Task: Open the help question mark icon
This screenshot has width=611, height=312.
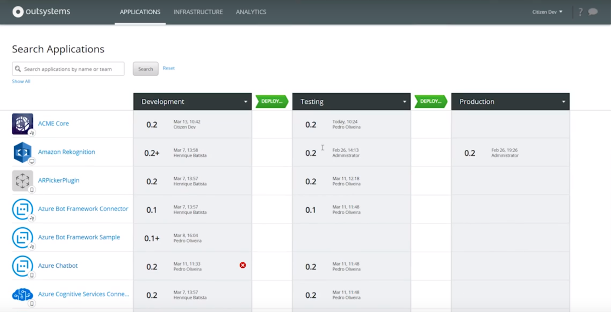Action: pos(581,12)
